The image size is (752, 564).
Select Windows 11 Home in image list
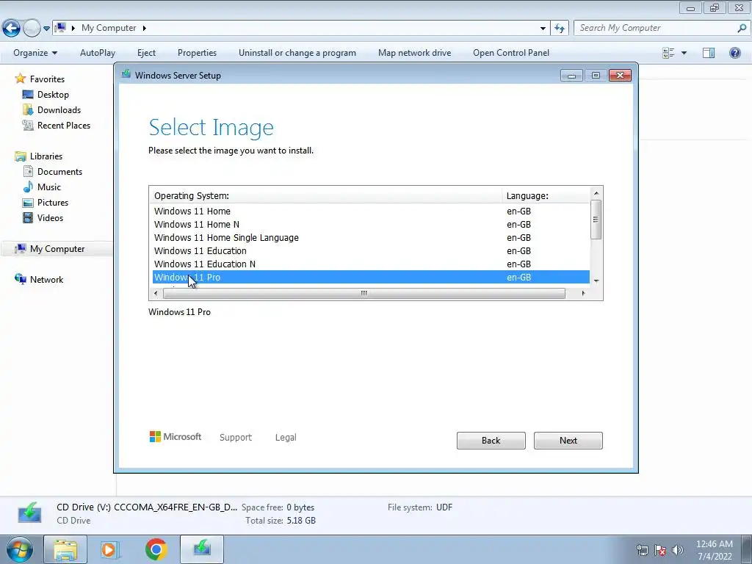[x=371, y=211]
